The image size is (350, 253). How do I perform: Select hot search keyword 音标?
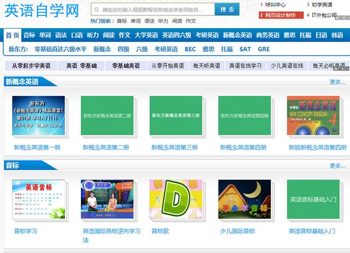click(122, 21)
